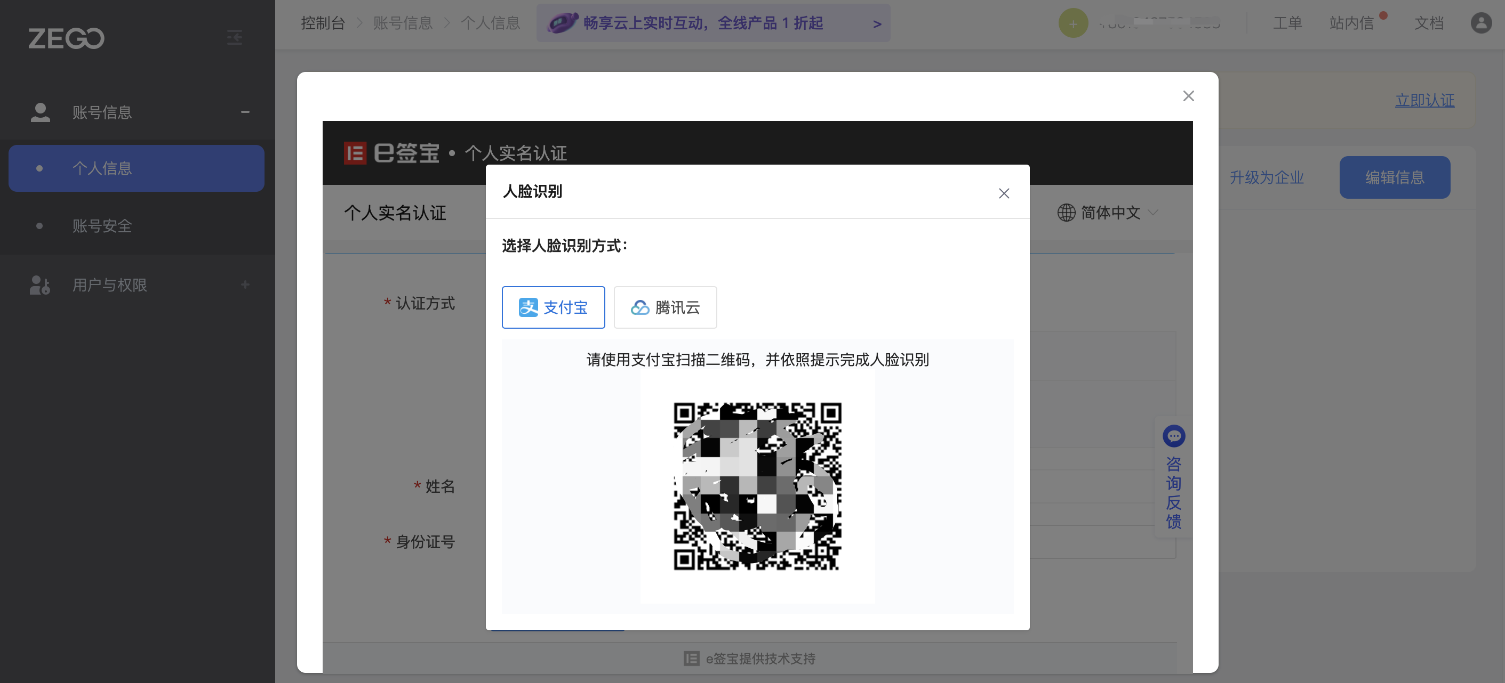This screenshot has width=1505, height=683.
Task: Click the 请使用支付宝扫描二维码 instruction text
Action: click(x=757, y=360)
